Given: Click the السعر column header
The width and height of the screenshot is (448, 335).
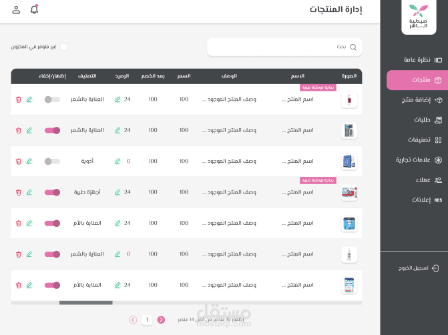Looking at the screenshot, I should click(x=184, y=76).
